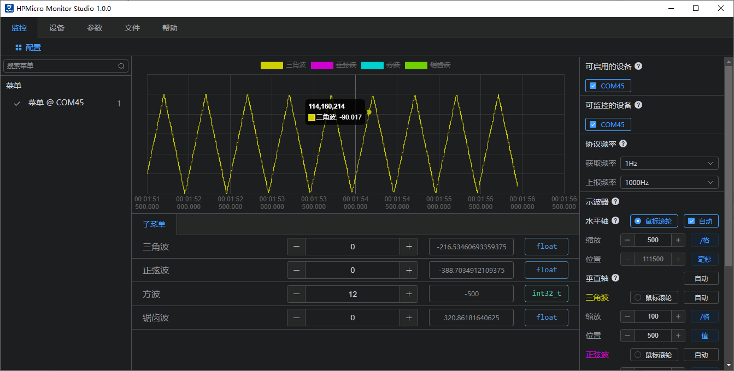Click the 方波 value field showing 12
The width and height of the screenshot is (734, 371).
(353, 294)
